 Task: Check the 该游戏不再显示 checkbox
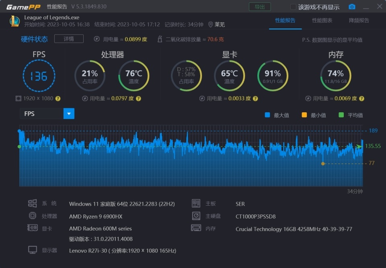(x=293, y=7)
